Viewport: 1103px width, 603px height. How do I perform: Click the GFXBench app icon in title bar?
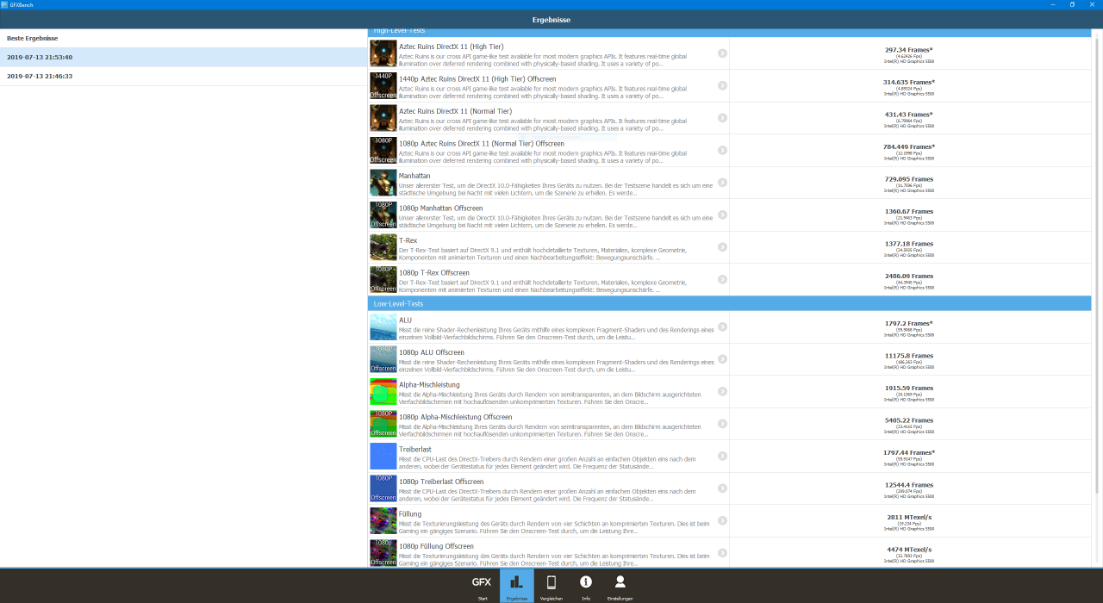tap(4, 4)
